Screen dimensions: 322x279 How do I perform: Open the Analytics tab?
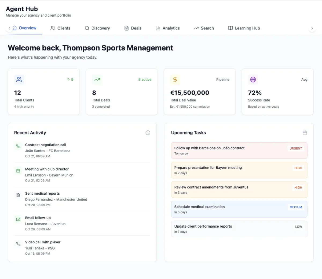168,28
